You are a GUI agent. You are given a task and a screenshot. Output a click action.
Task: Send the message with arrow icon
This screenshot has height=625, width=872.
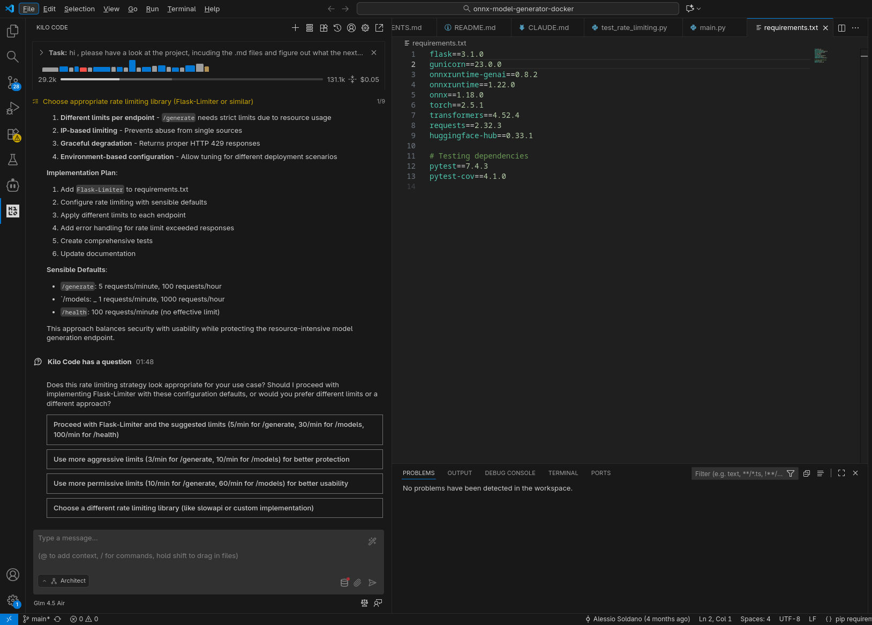372,583
